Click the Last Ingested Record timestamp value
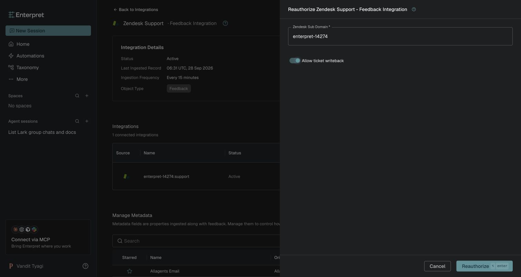 point(190,68)
